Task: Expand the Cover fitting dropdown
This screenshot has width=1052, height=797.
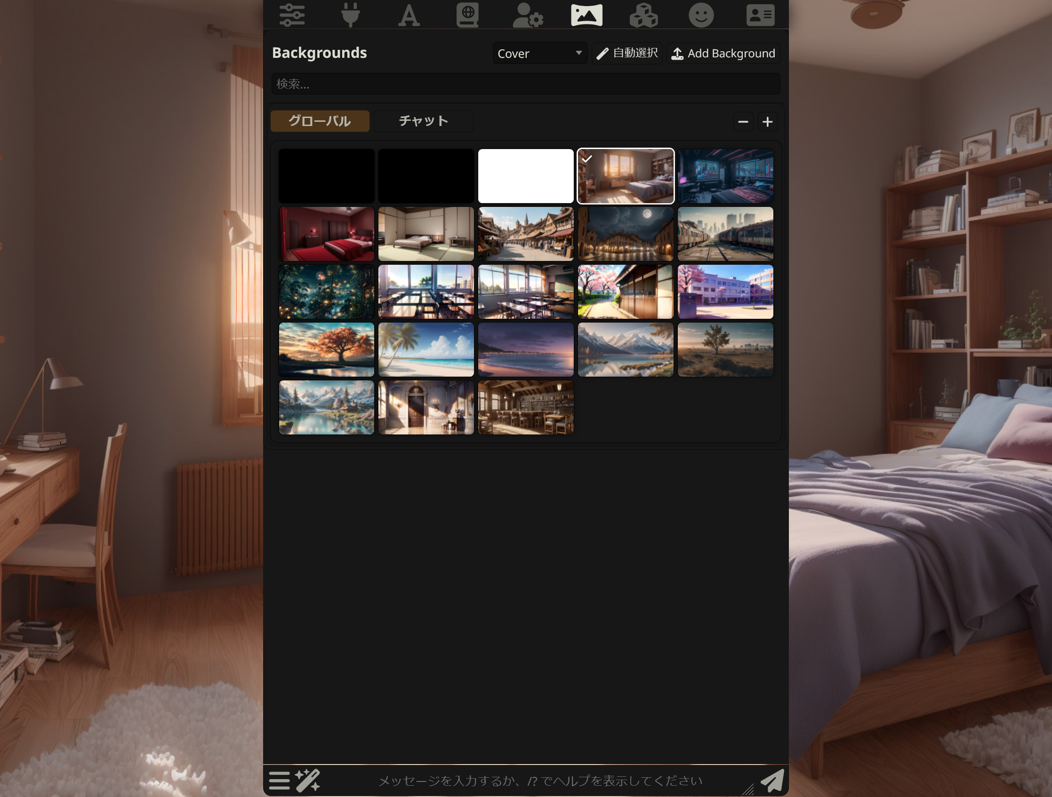Action: [539, 53]
